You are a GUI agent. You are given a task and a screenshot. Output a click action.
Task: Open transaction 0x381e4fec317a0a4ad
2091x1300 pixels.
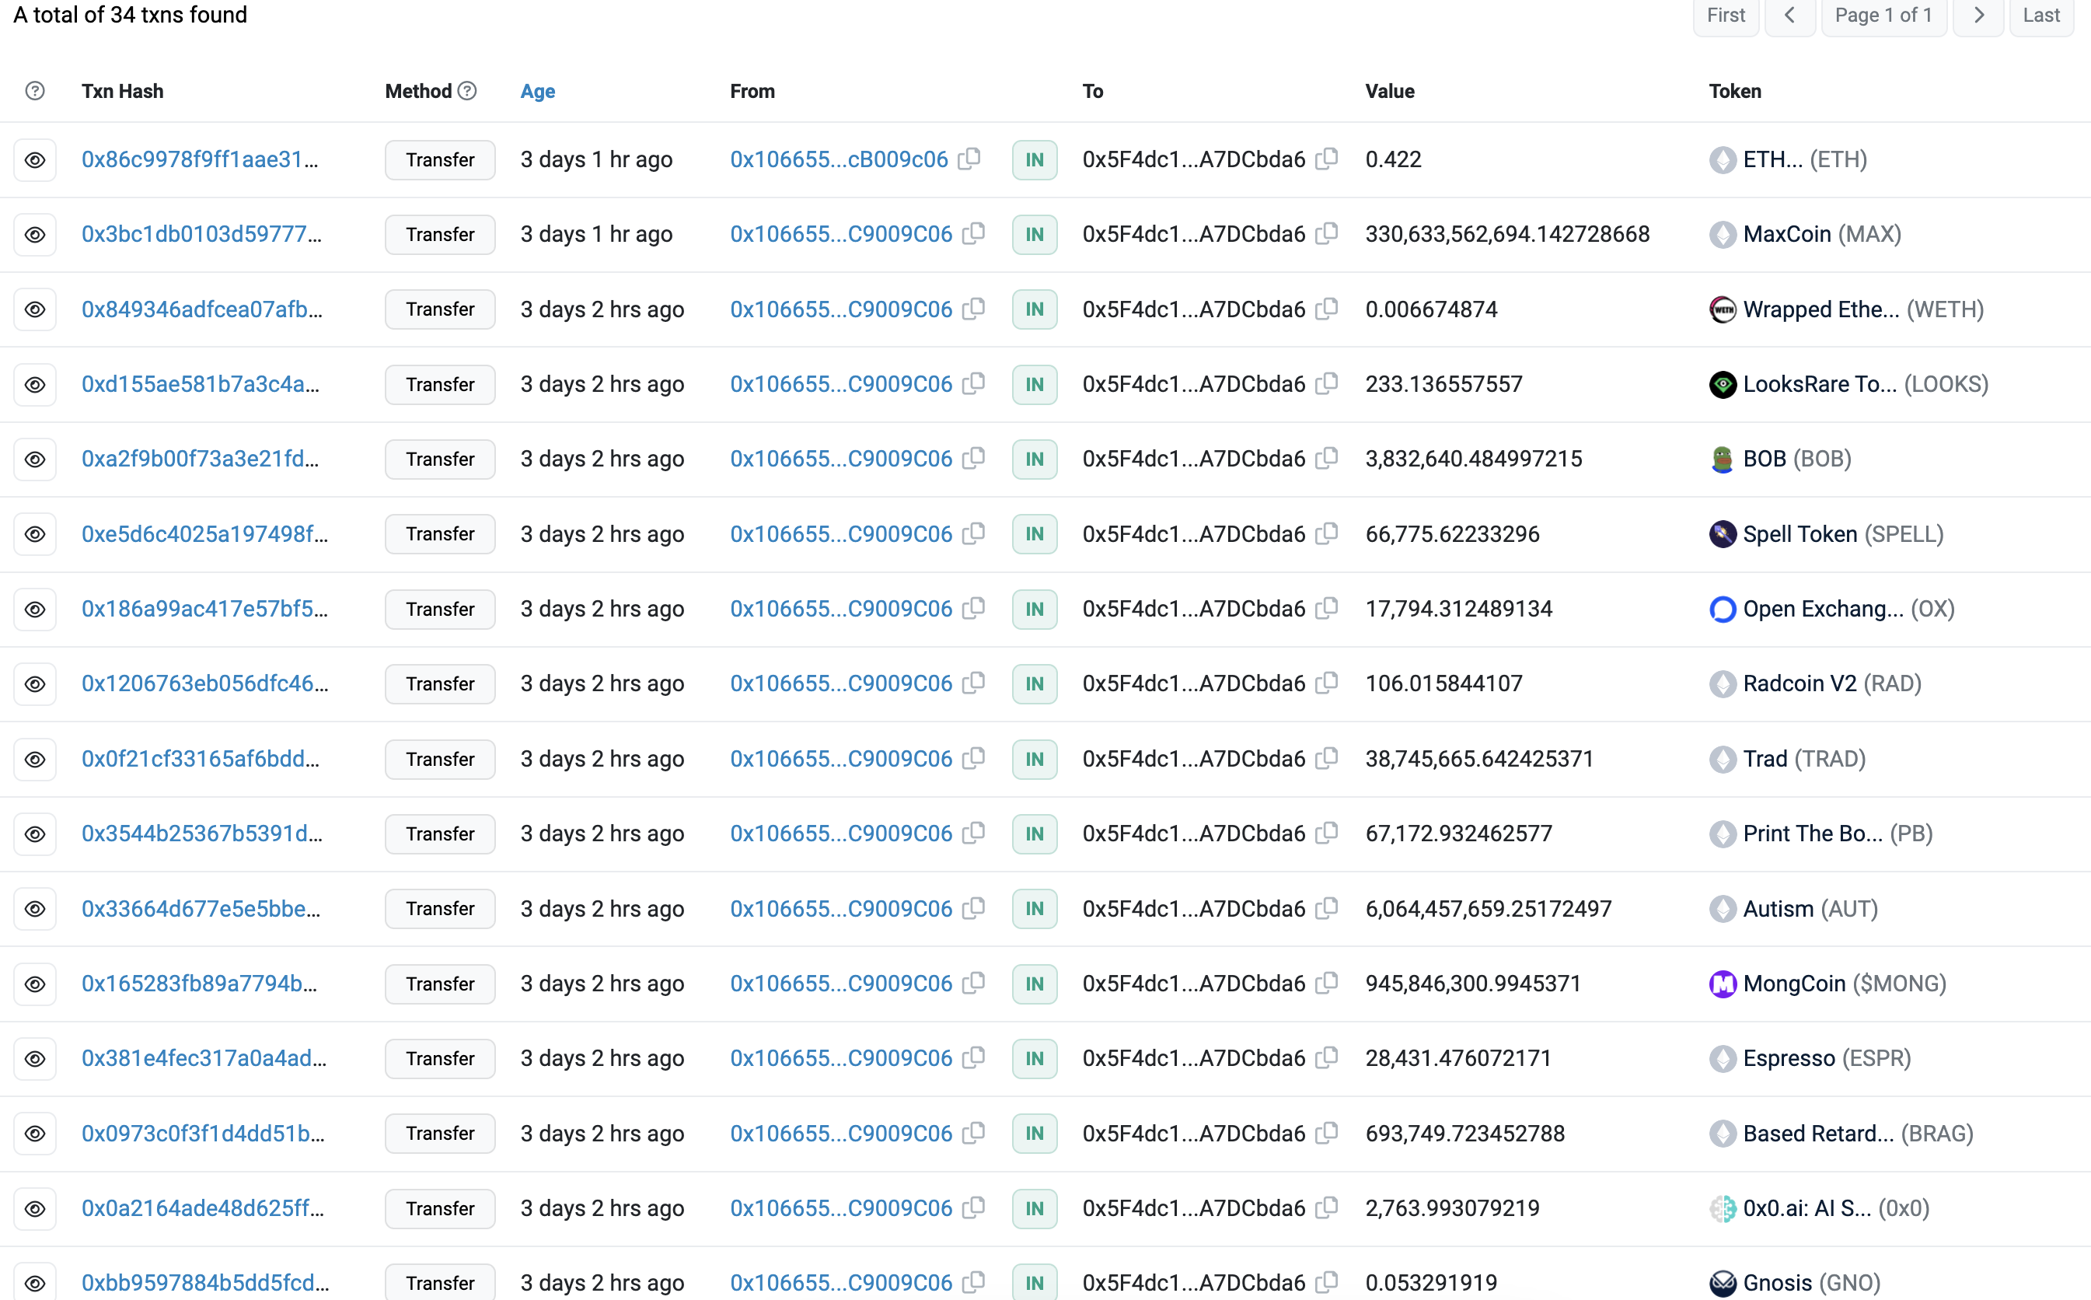pyautogui.click(x=204, y=1057)
